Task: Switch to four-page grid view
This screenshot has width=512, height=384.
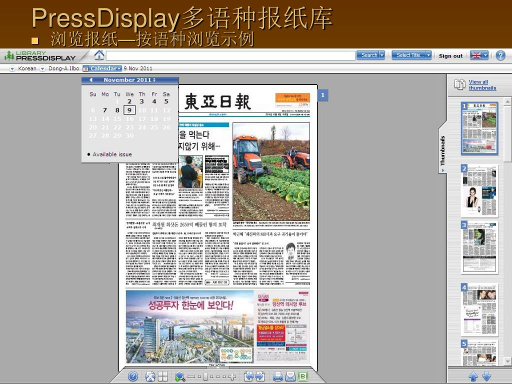Action: pos(162,376)
